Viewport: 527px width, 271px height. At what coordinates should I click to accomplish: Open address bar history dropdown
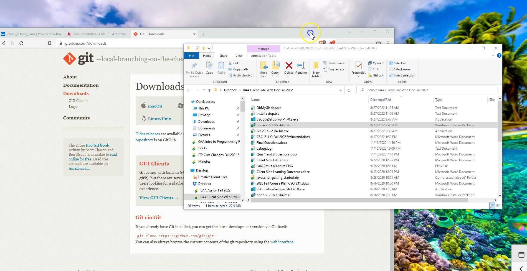pyautogui.click(x=340, y=90)
